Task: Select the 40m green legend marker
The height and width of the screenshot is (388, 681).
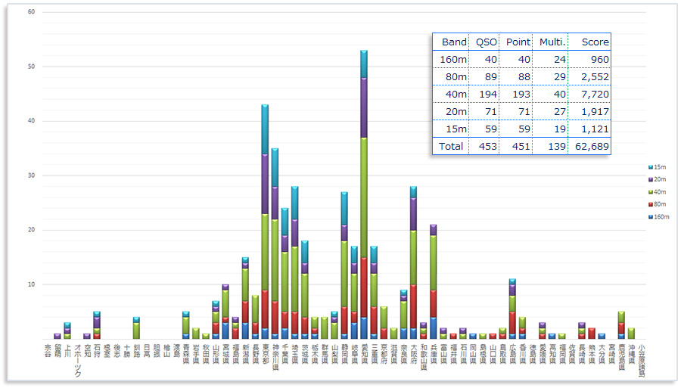Action: coord(650,192)
